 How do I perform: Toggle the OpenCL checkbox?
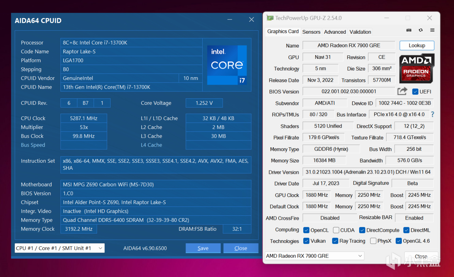(x=306, y=230)
